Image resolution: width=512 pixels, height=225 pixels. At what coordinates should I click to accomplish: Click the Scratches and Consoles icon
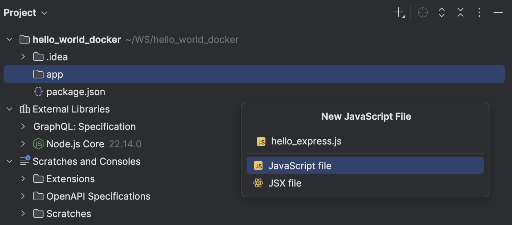[x=25, y=161]
